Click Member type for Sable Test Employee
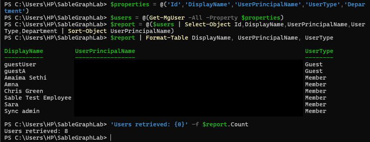The width and height of the screenshot is (370, 142). 315,98
